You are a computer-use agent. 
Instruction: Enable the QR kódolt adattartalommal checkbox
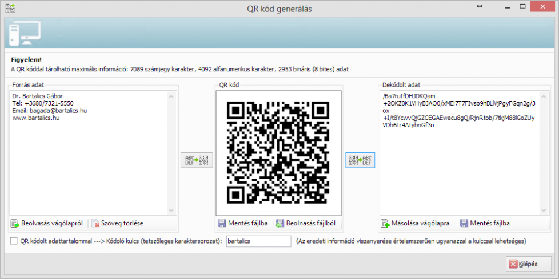click(14, 241)
